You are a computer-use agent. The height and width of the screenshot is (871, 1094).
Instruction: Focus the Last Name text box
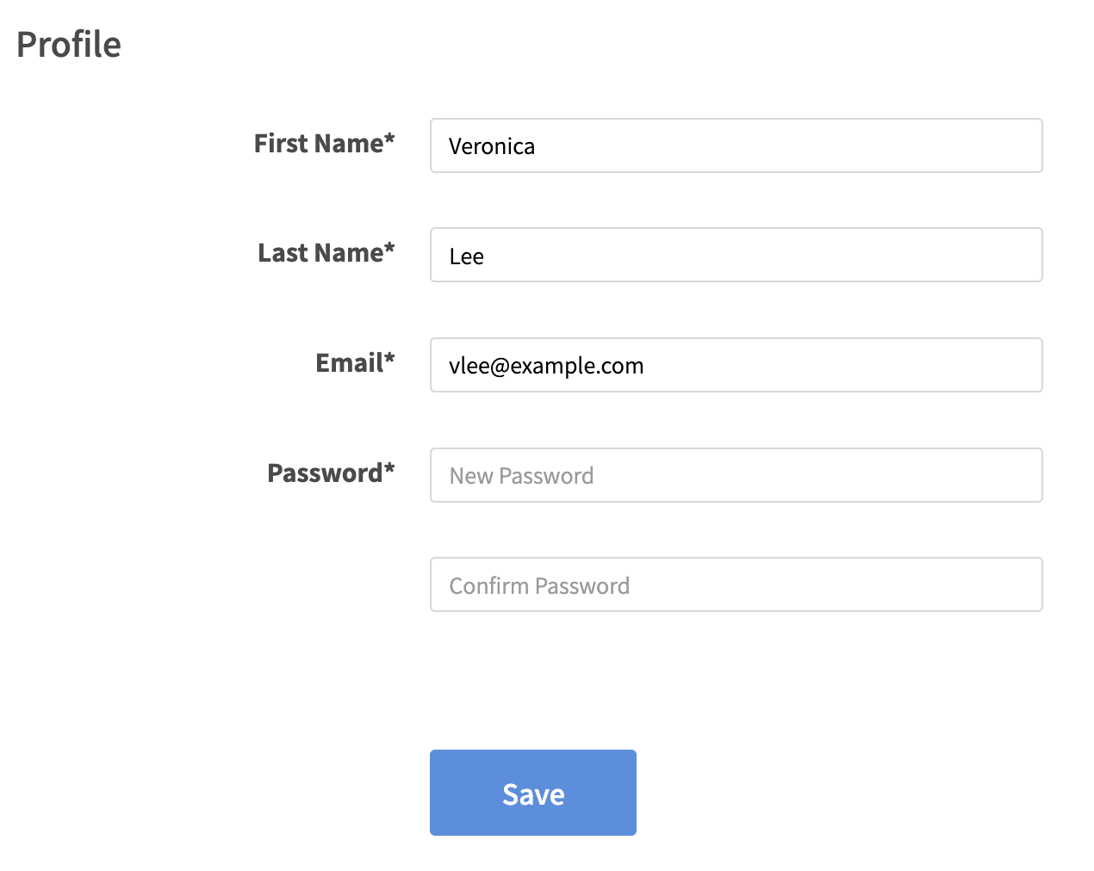[x=736, y=255]
